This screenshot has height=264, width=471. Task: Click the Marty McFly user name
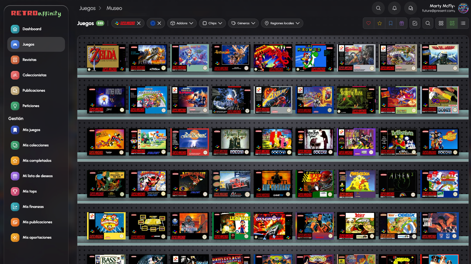click(x=442, y=6)
